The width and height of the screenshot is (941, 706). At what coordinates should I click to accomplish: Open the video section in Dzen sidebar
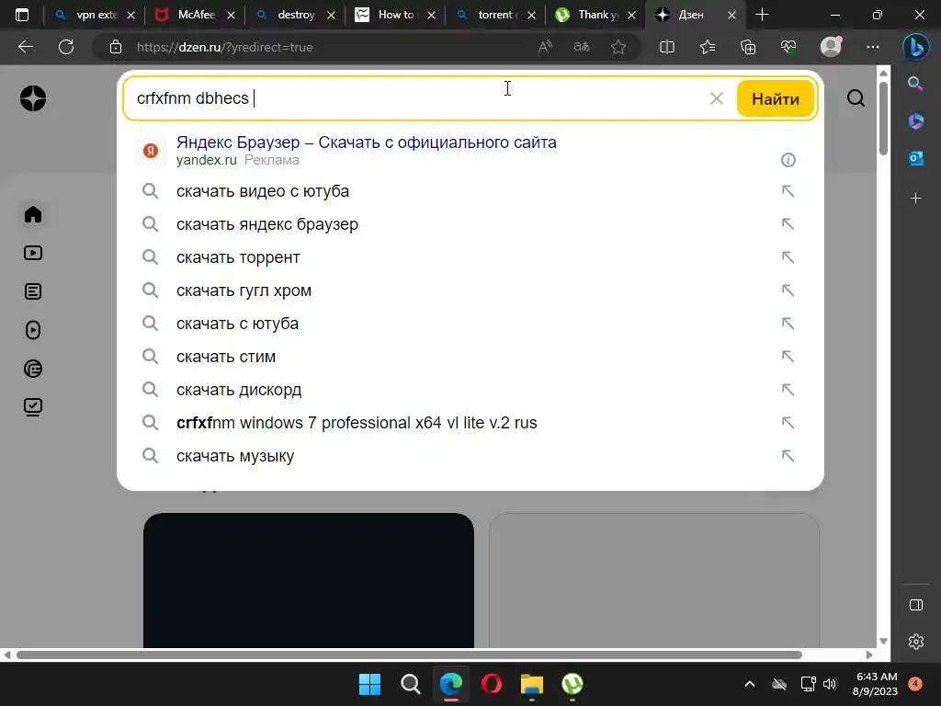[x=33, y=253]
